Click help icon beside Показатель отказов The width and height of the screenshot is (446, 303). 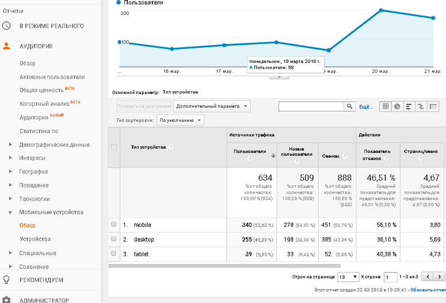pyautogui.click(x=386, y=158)
